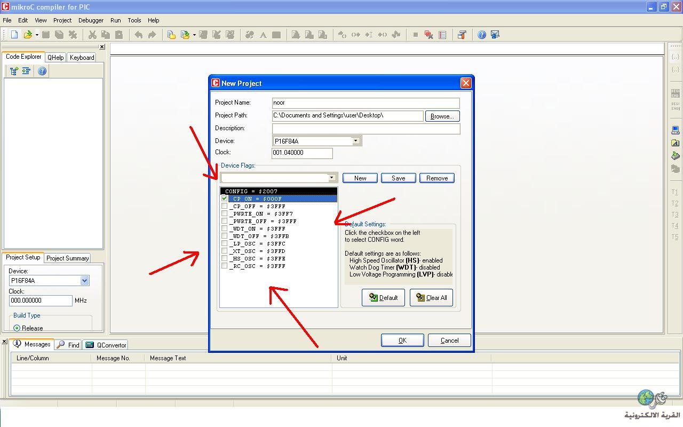Switch to the QConvertor tab
The width and height of the screenshot is (683, 427).
106,345
